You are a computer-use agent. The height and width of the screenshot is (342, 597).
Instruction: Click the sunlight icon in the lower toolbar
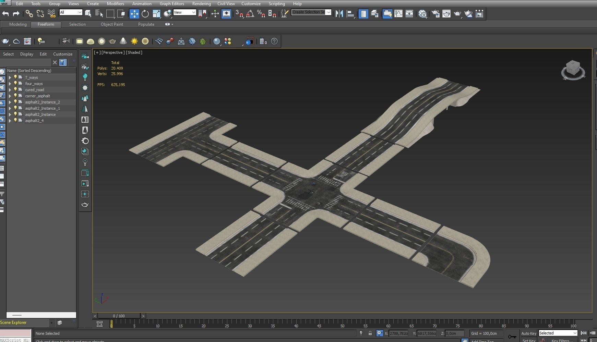(134, 41)
